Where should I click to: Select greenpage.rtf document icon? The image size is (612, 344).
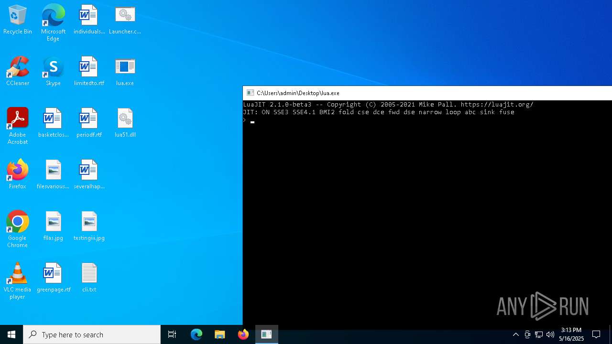point(53,278)
